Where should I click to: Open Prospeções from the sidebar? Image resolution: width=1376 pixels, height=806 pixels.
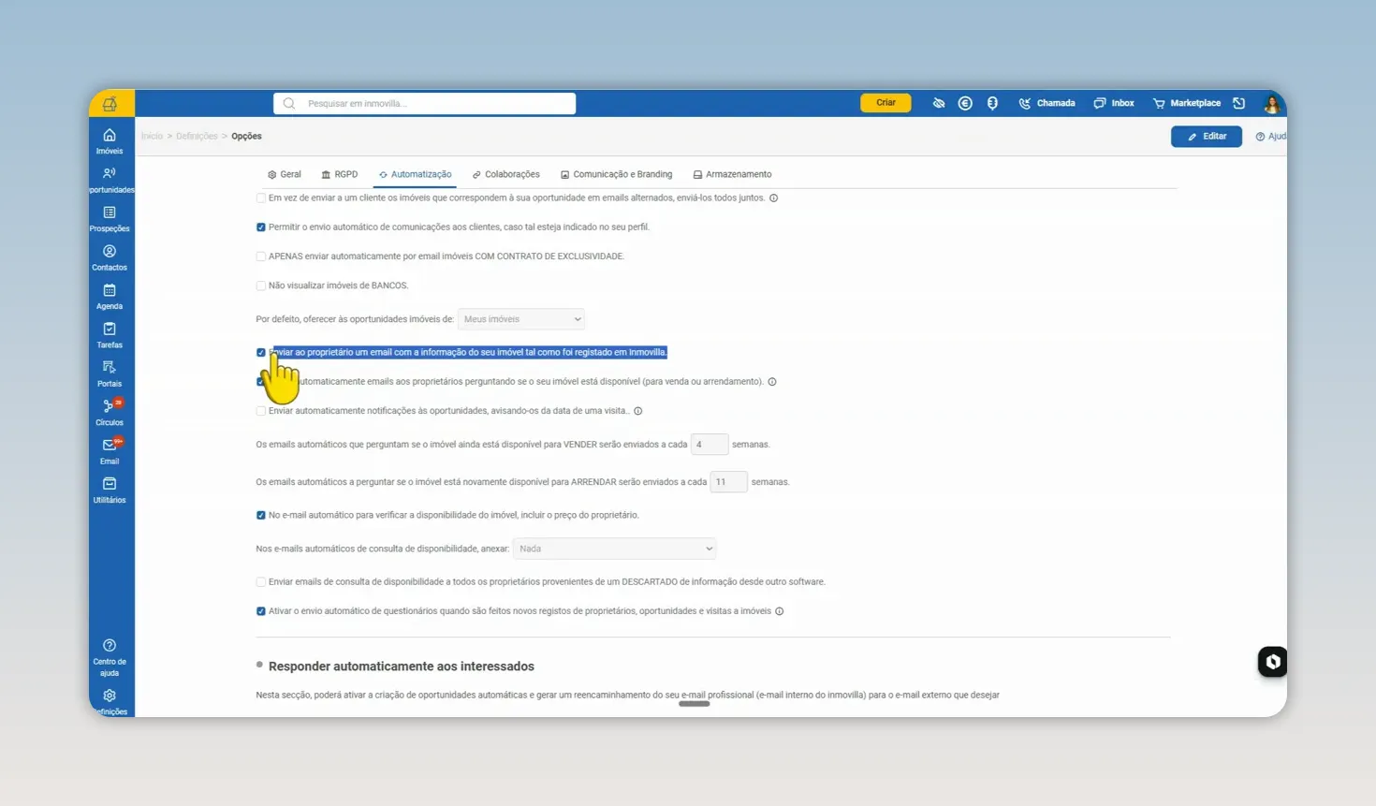(x=110, y=219)
